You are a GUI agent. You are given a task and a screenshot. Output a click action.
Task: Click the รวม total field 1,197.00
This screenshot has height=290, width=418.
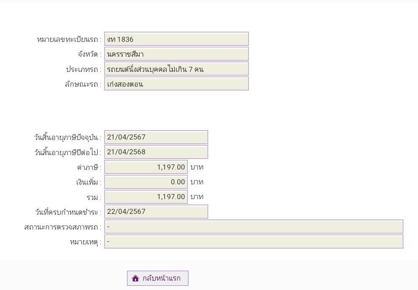pos(146,197)
